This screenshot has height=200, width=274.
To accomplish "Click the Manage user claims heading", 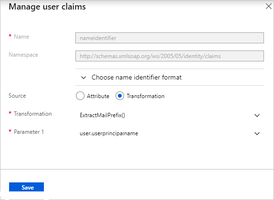I will coord(47,7).
